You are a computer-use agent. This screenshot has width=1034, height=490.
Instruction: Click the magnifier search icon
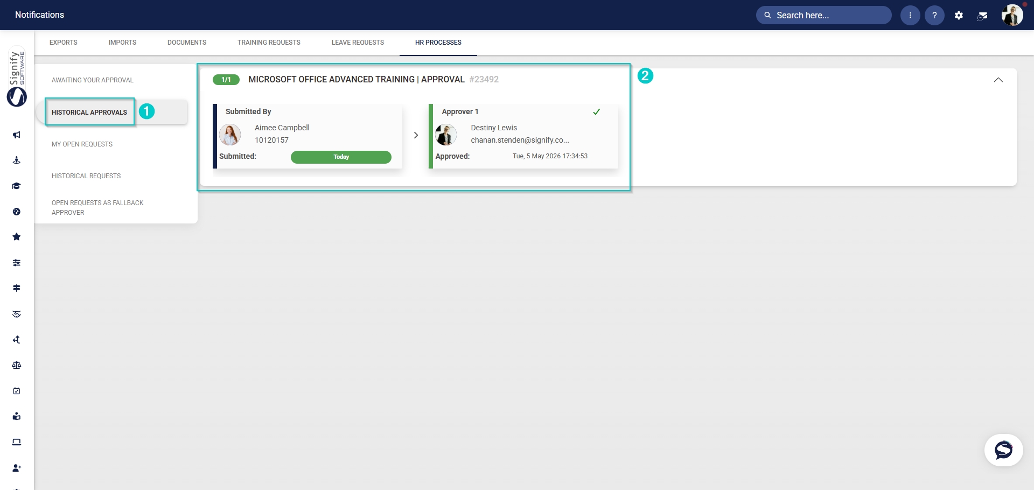click(767, 15)
